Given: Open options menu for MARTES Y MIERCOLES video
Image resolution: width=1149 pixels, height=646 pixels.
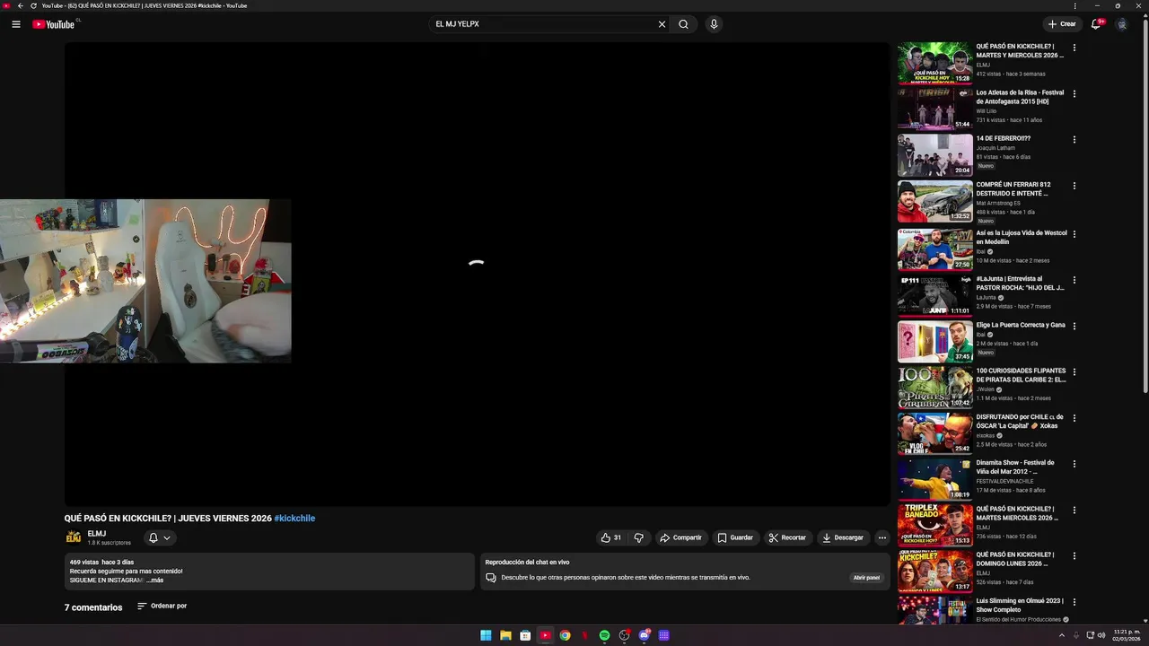Looking at the screenshot, I should pyautogui.click(x=1074, y=48).
